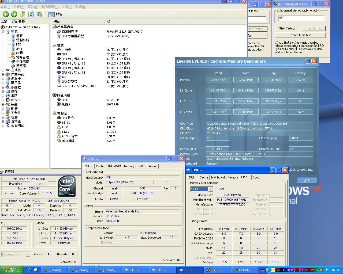Screen dimensions: 343x274
Task: Expand the 顯示器 tree node
Action: [3, 83]
